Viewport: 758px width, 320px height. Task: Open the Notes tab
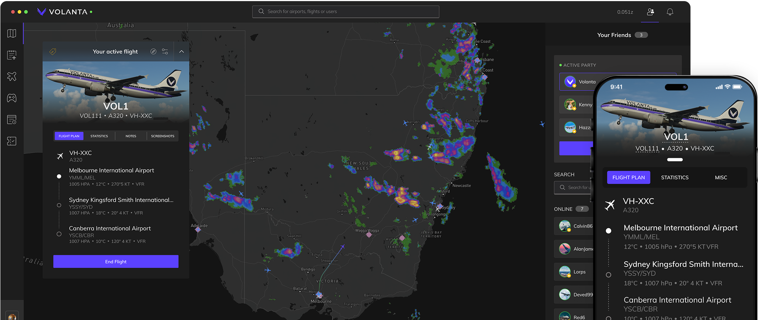click(131, 136)
